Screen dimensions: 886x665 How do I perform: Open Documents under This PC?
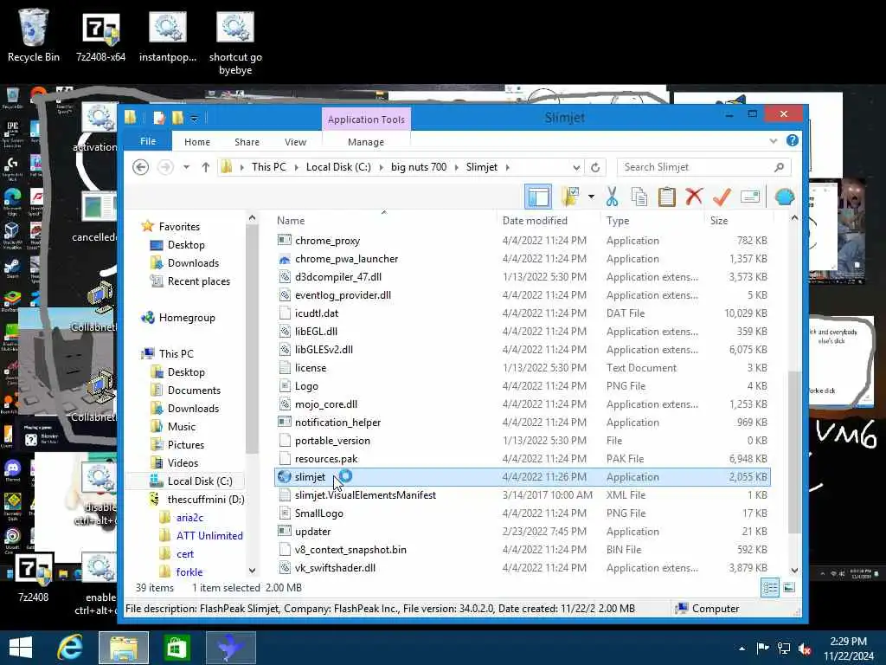(194, 391)
